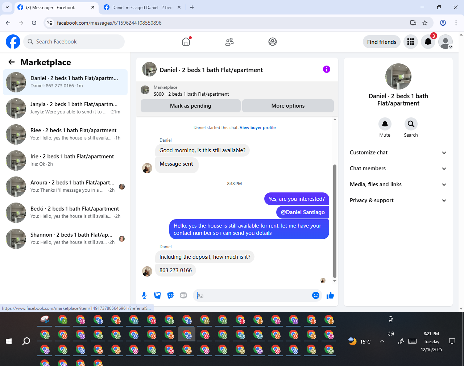Click the install app icon in address bar
This screenshot has width=464, height=366.
[413, 23]
